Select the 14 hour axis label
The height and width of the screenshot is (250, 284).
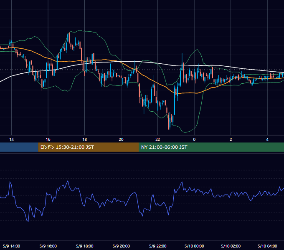[11, 140]
